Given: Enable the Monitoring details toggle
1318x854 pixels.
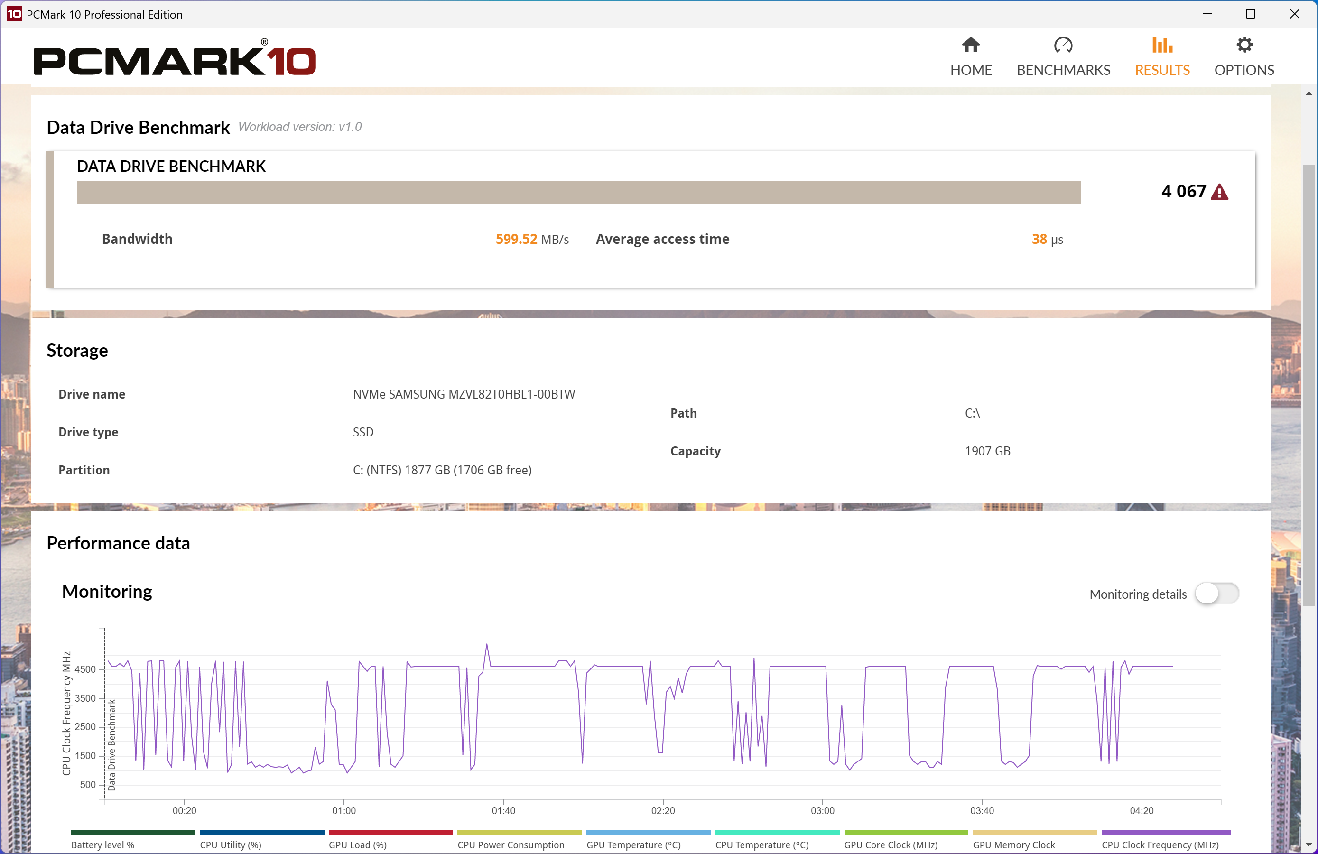Looking at the screenshot, I should (x=1216, y=594).
